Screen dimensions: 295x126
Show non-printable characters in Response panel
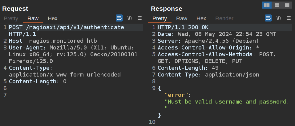(x=279, y=18)
